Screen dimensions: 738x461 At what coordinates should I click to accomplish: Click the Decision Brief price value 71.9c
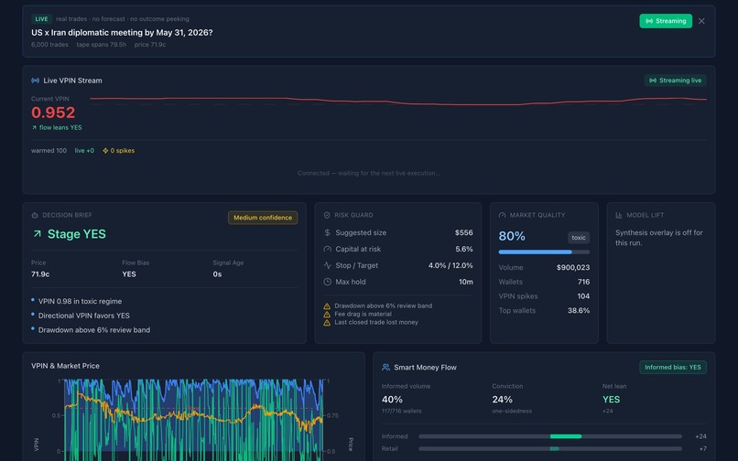coord(40,274)
